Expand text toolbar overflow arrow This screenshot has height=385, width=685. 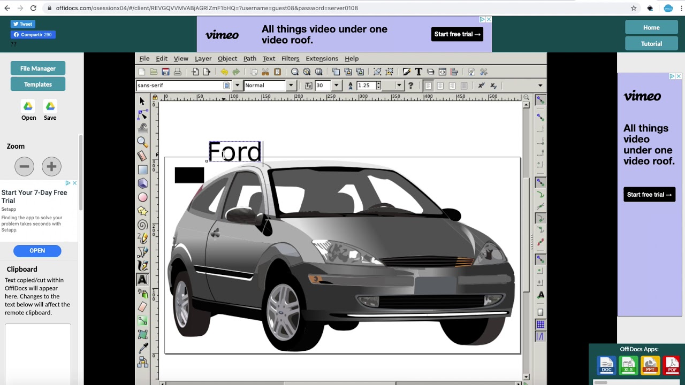coord(540,86)
